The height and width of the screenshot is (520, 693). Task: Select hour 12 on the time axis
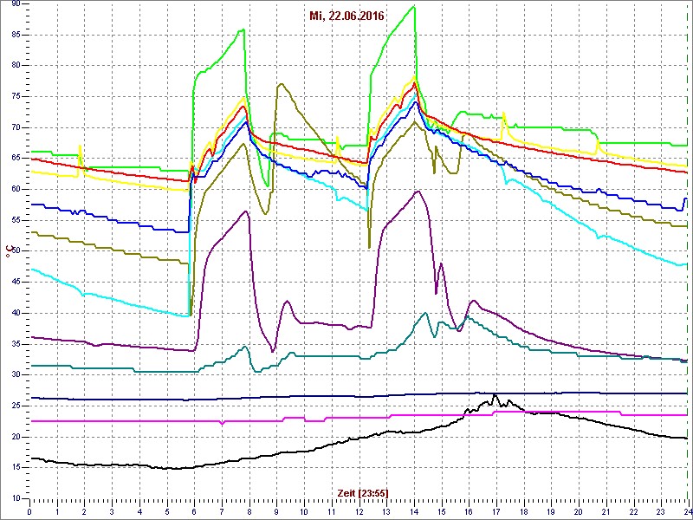click(359, 511)
